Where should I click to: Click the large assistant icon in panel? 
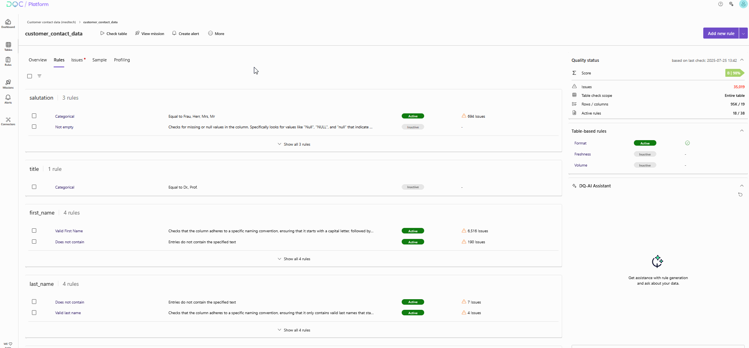coord(658,261)
